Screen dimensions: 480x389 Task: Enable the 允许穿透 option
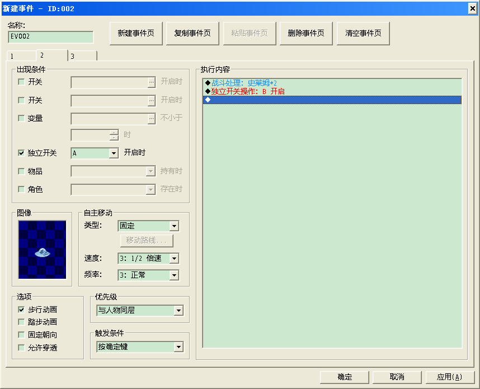[21, 348]
